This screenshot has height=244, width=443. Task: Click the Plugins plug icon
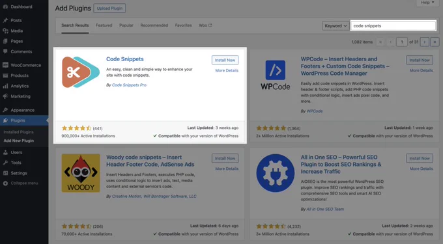click(x=5, y=120)
